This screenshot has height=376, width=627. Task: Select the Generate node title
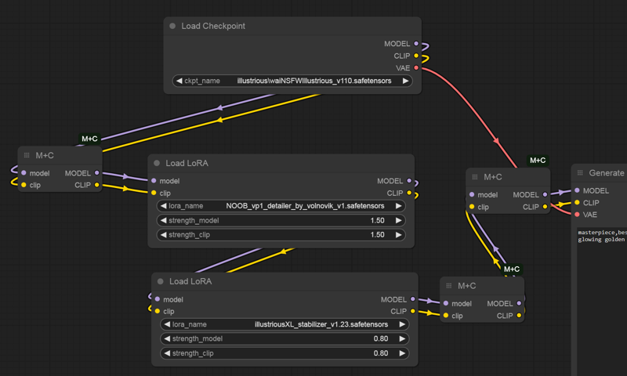pos(606,173)
